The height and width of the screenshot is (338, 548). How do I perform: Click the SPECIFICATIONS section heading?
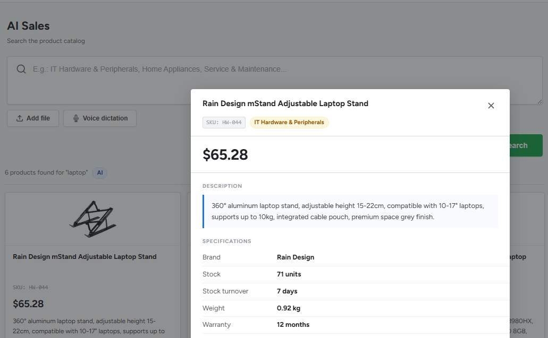(227, 241)
